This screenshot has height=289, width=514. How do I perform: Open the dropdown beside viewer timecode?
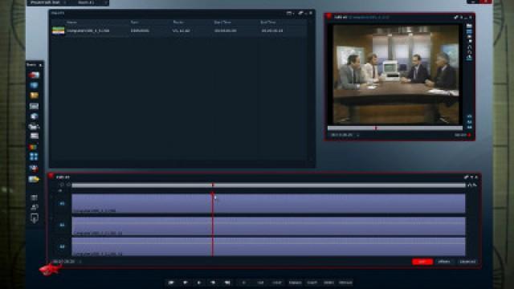(x=357, y=135)
